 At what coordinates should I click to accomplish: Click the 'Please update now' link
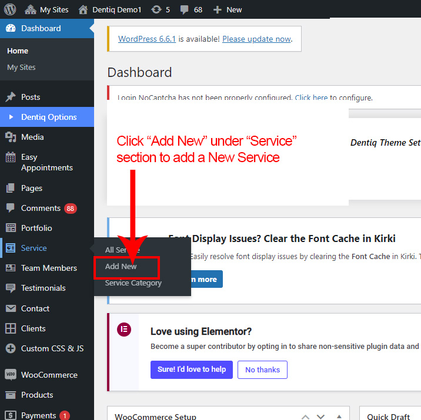[x=256, y=39]
